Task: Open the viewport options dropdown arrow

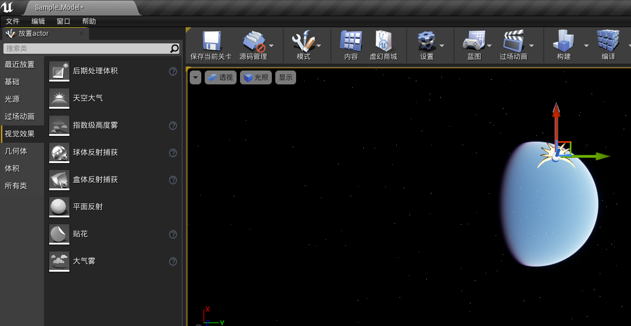Action: pos(195,77)
